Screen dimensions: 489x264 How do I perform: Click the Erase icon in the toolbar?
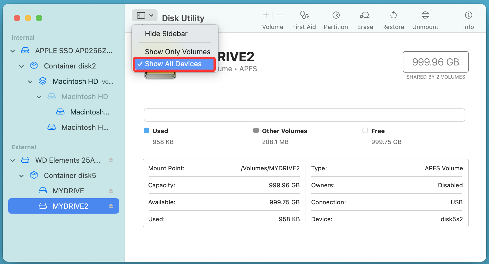365,19
